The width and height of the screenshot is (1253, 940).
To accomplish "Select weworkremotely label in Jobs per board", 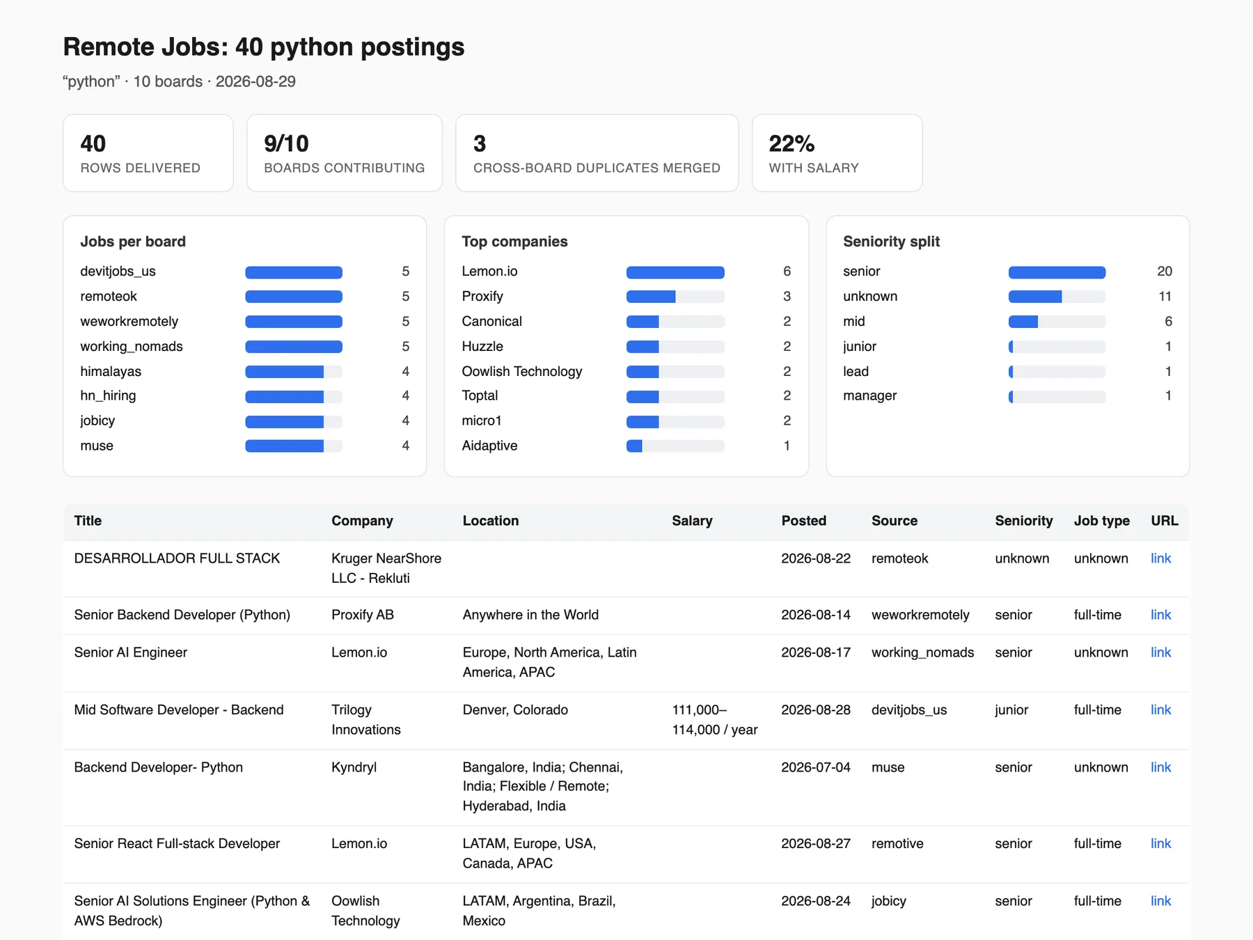I will (129, 321).
